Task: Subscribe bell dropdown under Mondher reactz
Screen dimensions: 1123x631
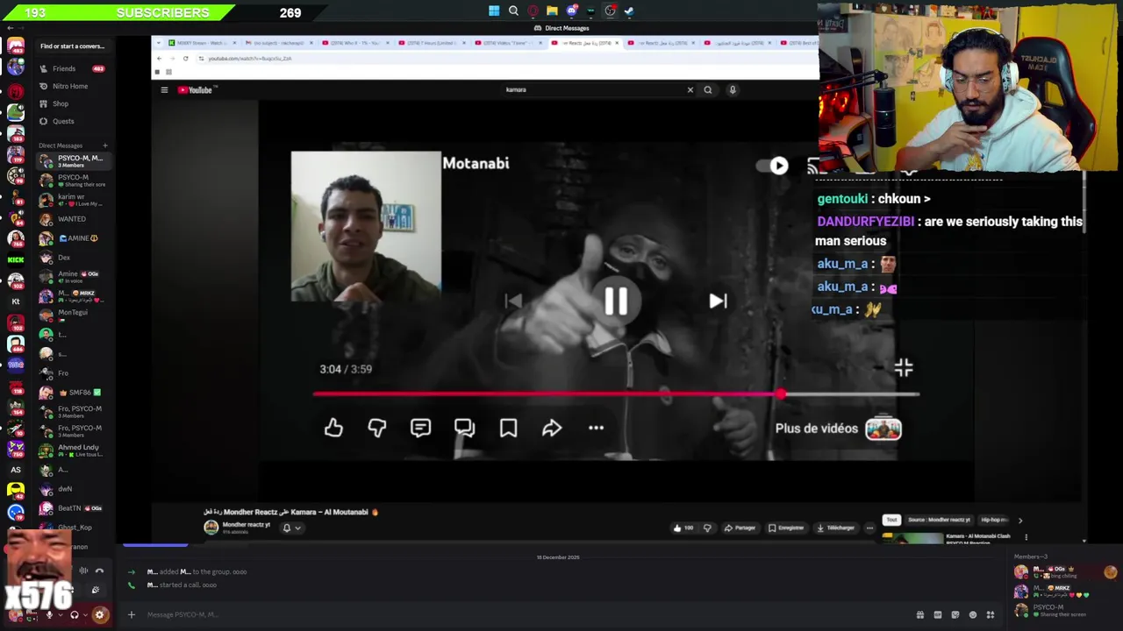Action: (291, 528)
